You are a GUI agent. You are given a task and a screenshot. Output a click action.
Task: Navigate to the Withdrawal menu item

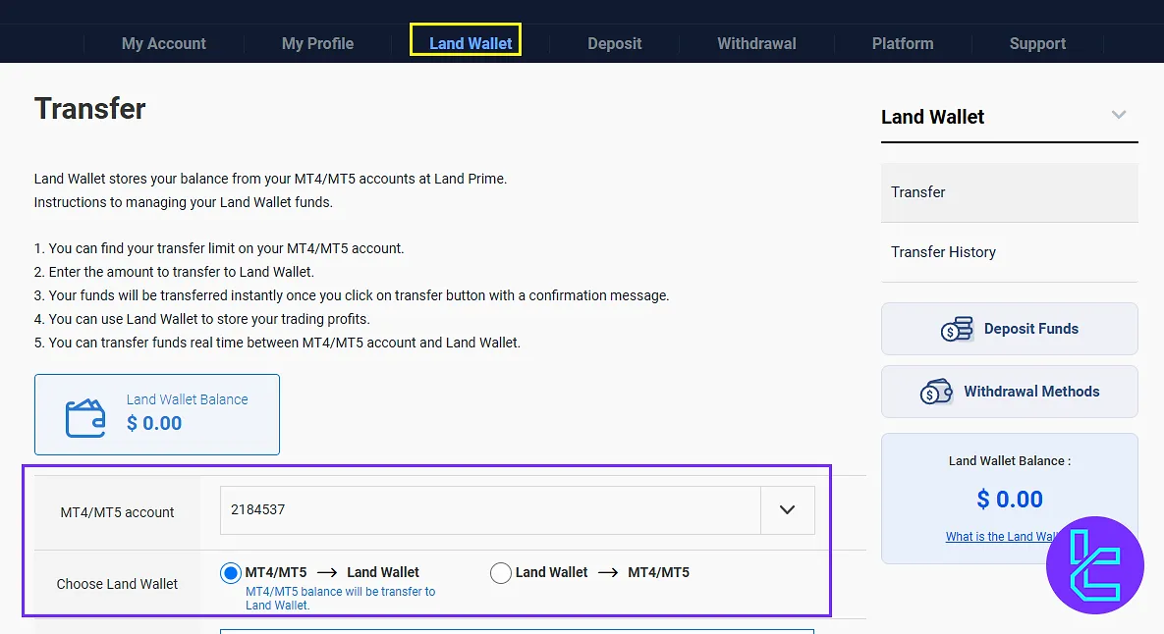point(756,44)
